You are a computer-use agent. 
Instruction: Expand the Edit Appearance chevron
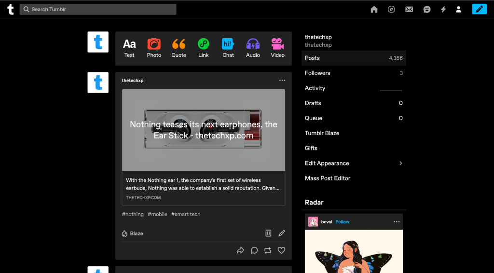401,163
